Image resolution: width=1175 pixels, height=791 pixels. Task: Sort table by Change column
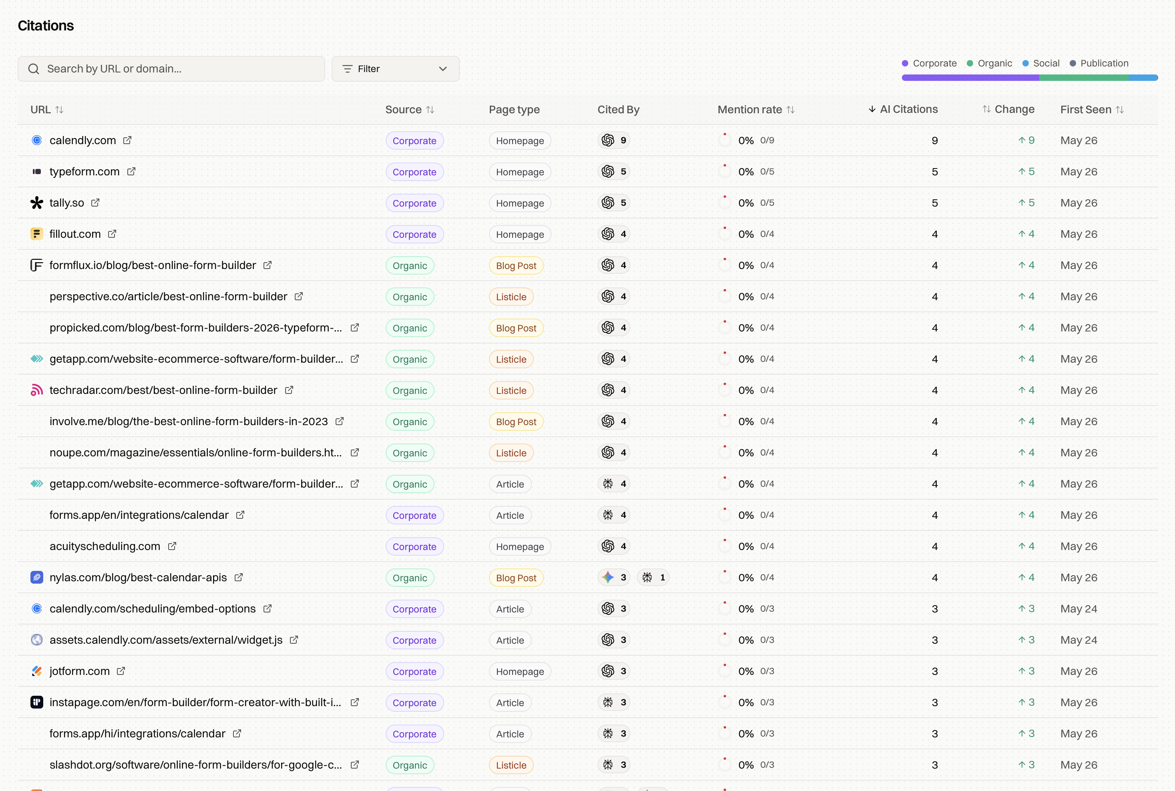pos(1008,109)
